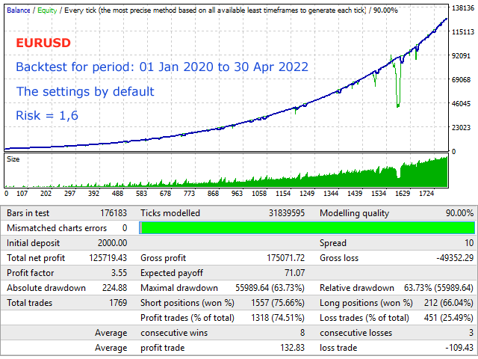Click average profit trade value 132.83
The width and height of the screenshot is (478, 359).
(x=292, y=348)
